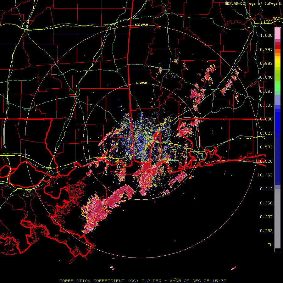Select the 0.893 color scale value
Image resolution: width=283 pixels, height=283 pixels.
[266, 63]
